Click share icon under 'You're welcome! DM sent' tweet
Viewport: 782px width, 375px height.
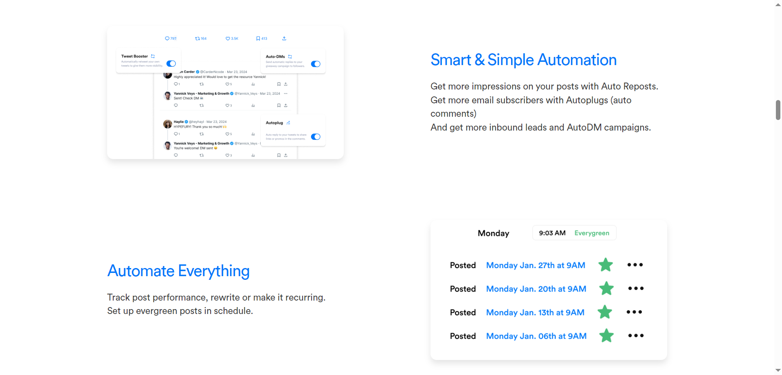tap(286, 155)
